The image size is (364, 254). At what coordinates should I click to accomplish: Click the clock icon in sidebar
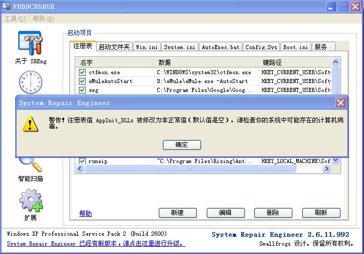(x=30, y=82)
